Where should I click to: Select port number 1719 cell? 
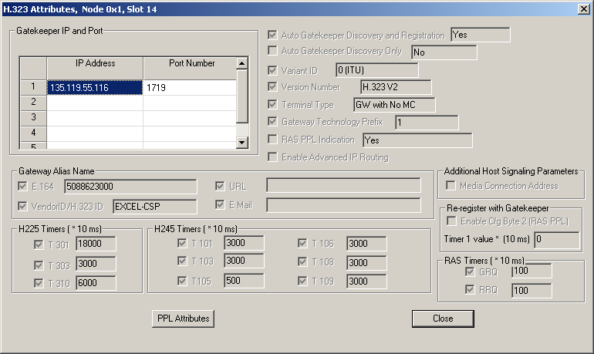pyautogui.click(x=189, y=88)
